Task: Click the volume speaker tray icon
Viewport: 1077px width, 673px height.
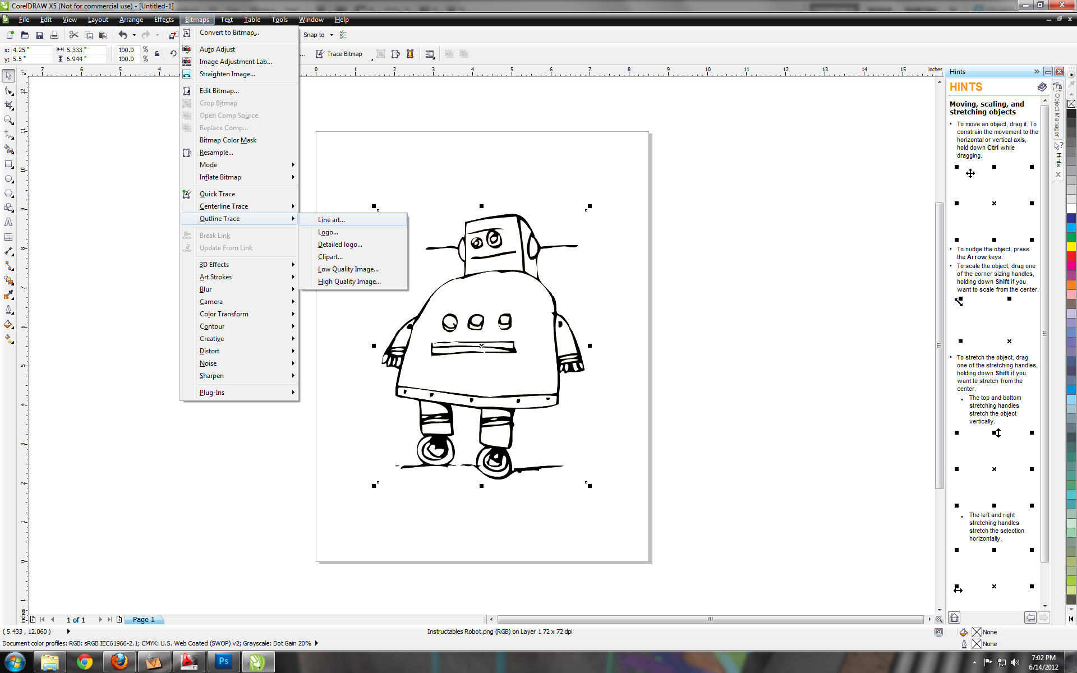Action: [1015, 662]
